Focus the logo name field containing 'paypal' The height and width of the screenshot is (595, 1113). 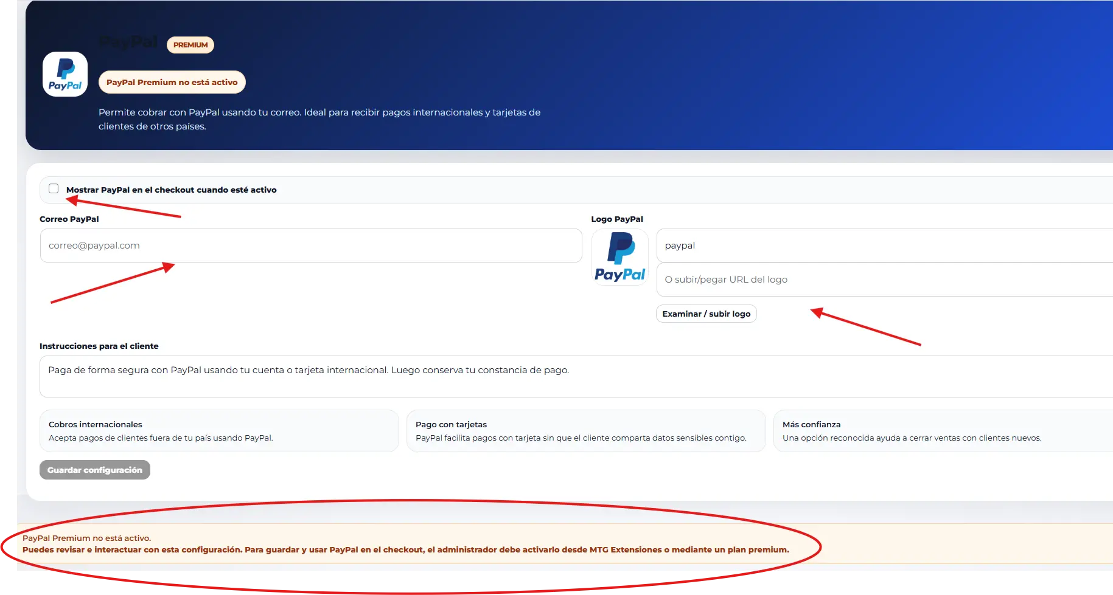(885, 246)
